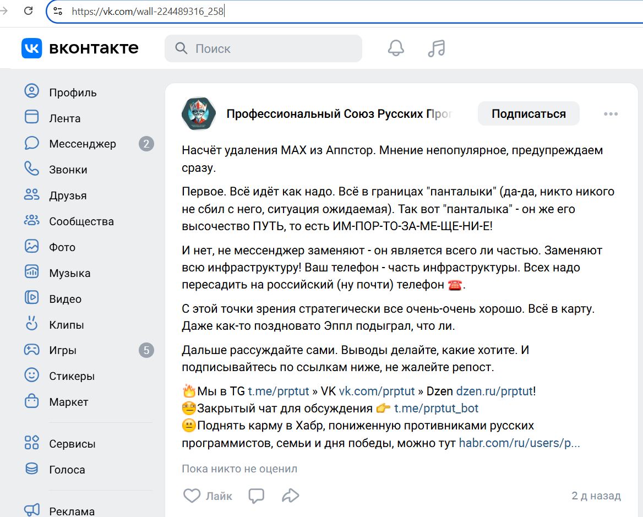Click the Поиск search field

263,48
